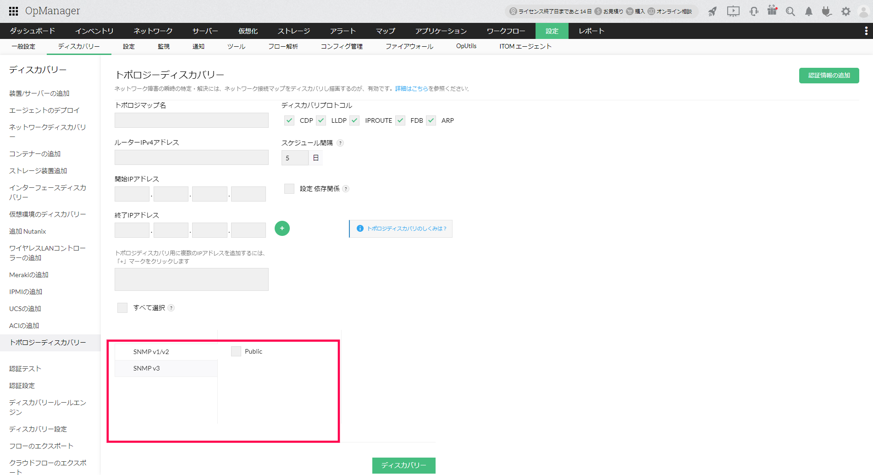Open the vertical three-dot menu
The width and height of the screenshot is (873, 475).
(x=866, y=31)
